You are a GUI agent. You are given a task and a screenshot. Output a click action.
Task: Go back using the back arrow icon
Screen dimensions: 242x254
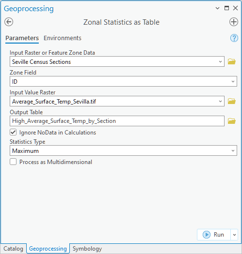point(9,22)
